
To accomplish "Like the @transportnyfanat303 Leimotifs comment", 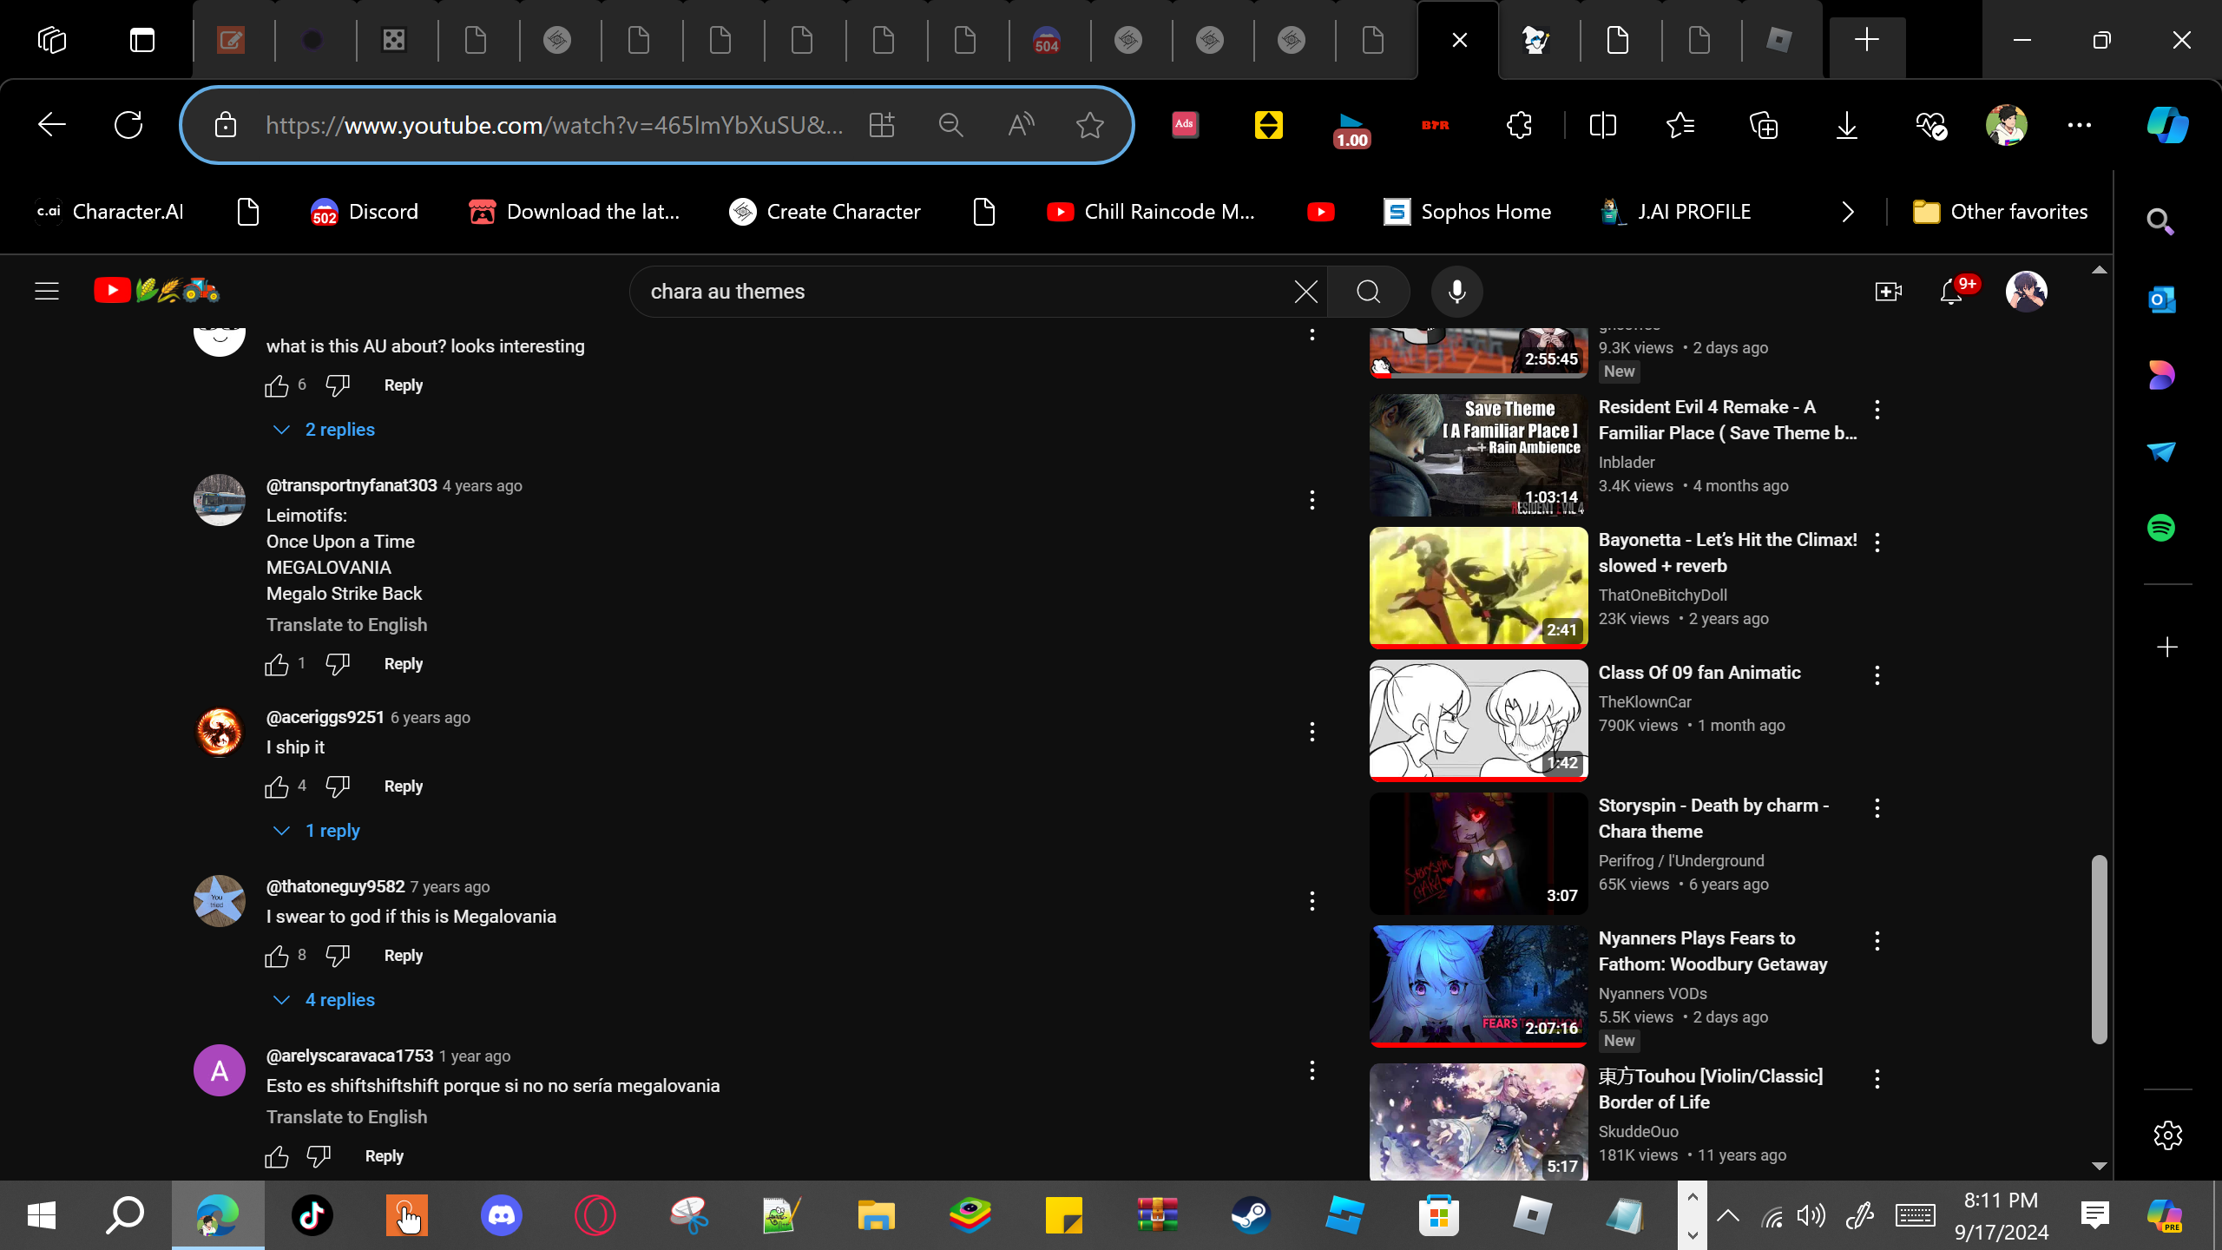I will pos(277,664).
